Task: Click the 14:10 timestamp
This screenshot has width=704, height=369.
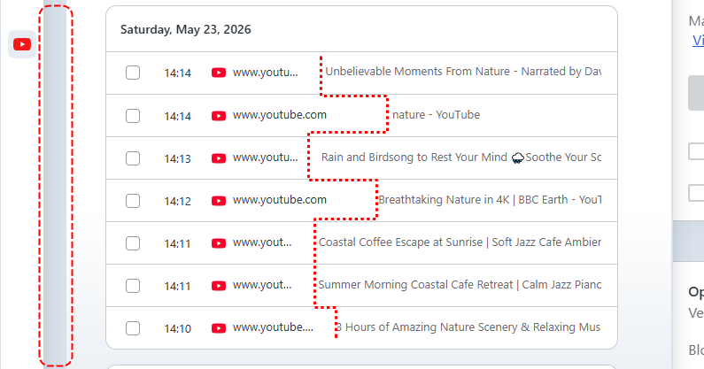Action: point(178,328)
